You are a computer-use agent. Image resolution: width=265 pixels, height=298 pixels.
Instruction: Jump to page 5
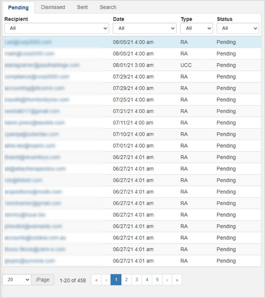(x=157, y=280)
